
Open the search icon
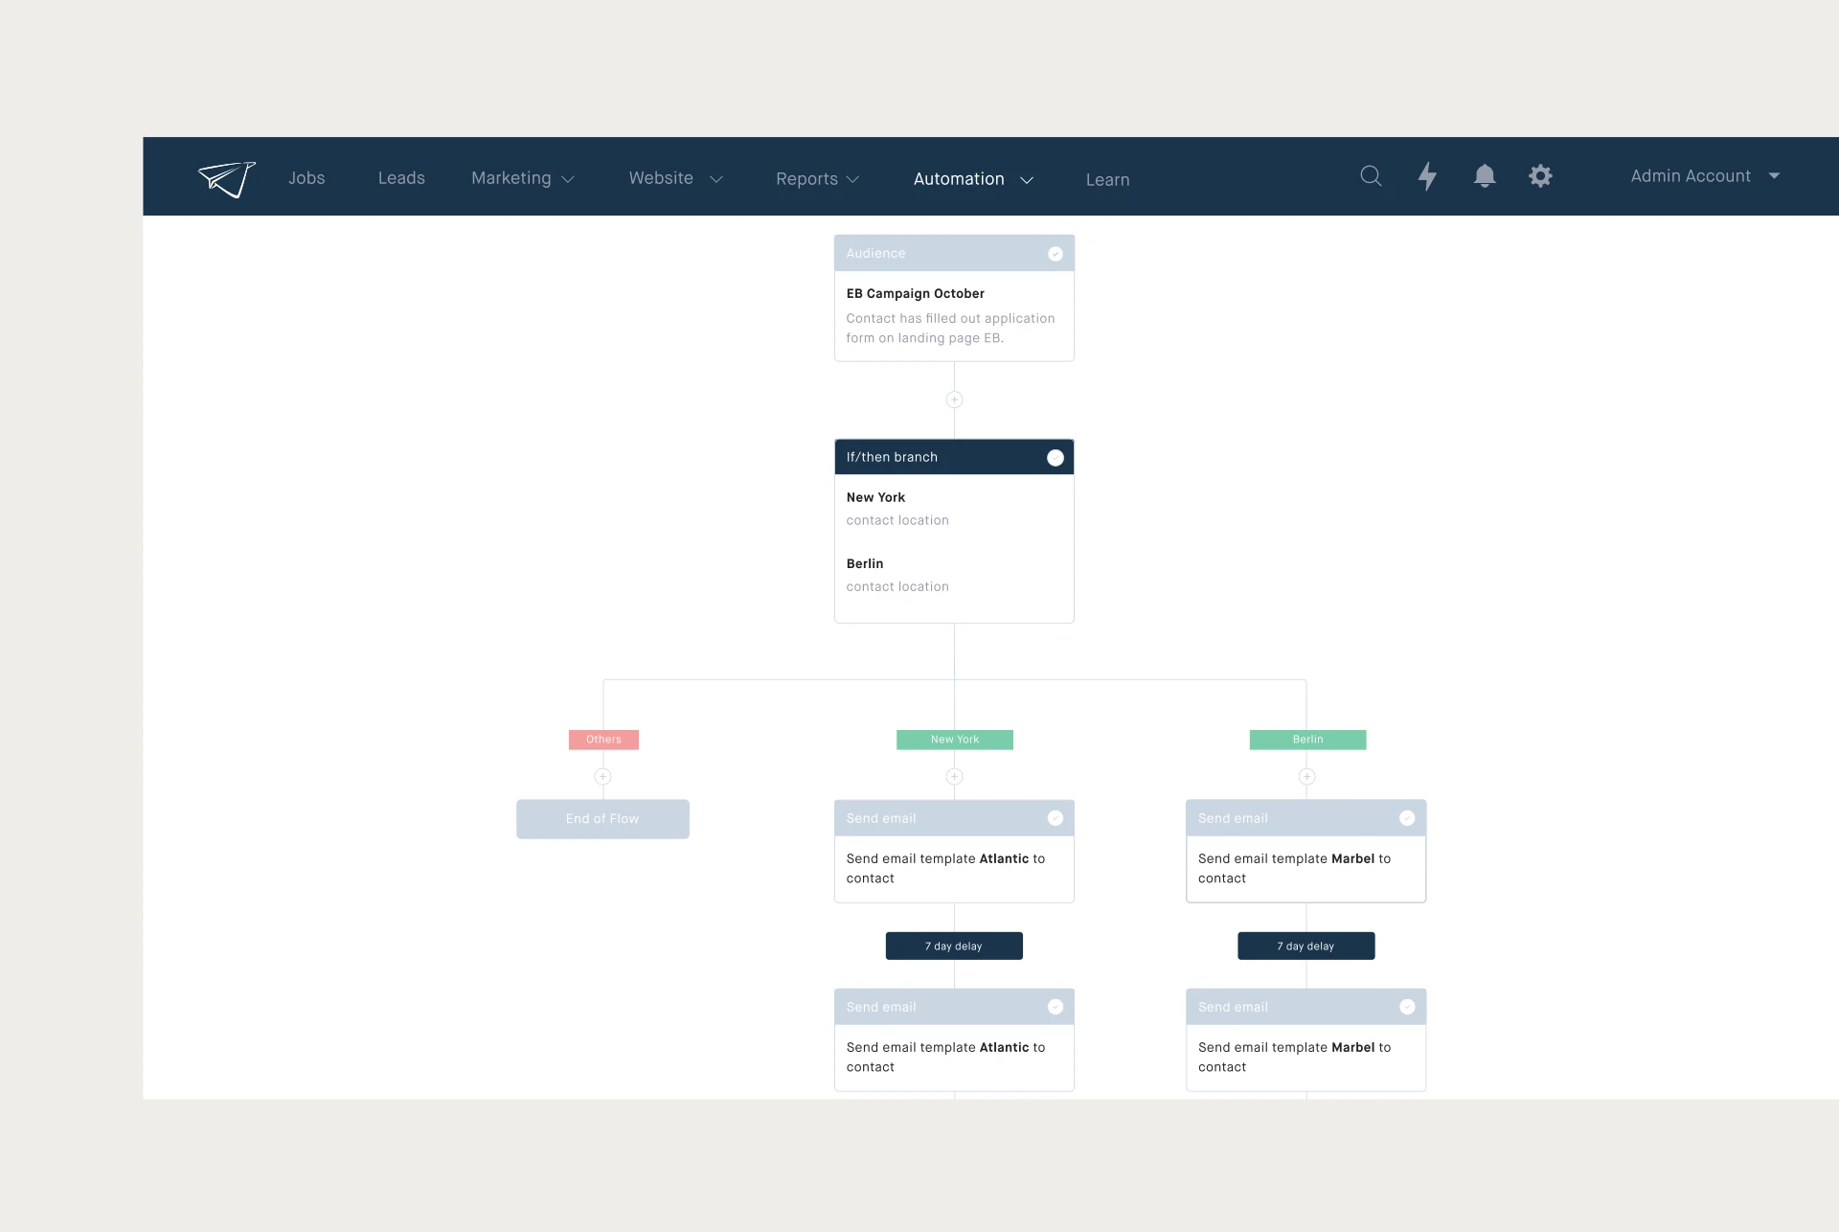[x=1371, y=176]
